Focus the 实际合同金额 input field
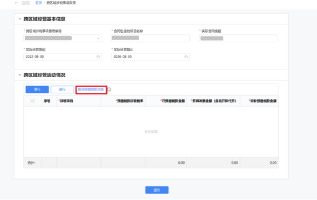Image resolution: width=317 pixels, height=200 pixels. [x=238, y=38]
